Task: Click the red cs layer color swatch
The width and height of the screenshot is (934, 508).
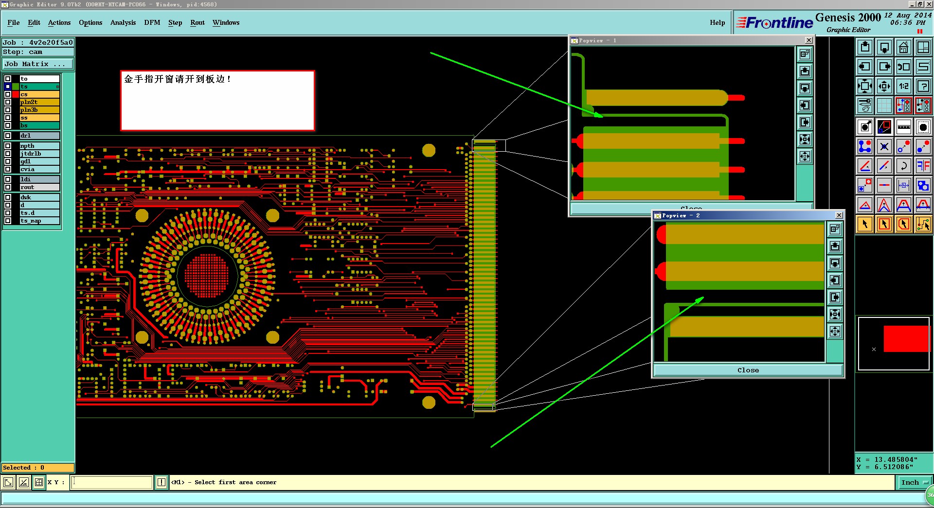Action: pos(16,94)
